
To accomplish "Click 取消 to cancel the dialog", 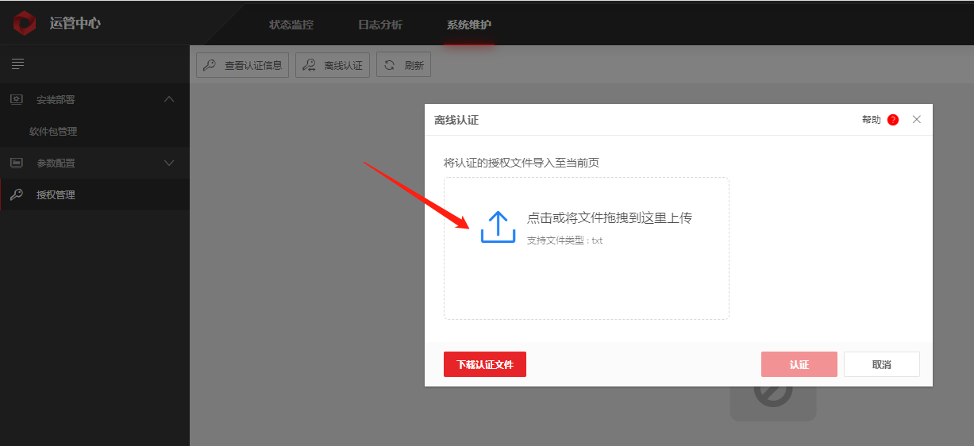I will click(881, 364).
